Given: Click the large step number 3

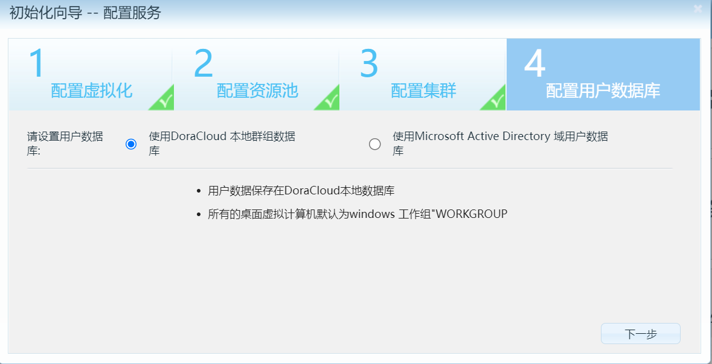Looking at the screenshot, I should (x=369, y=63).
